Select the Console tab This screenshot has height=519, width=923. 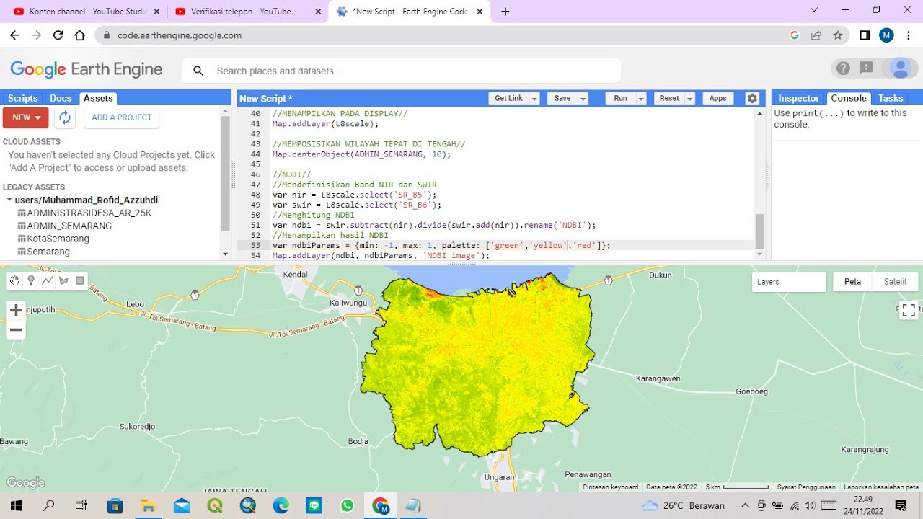tap(848, 98)
